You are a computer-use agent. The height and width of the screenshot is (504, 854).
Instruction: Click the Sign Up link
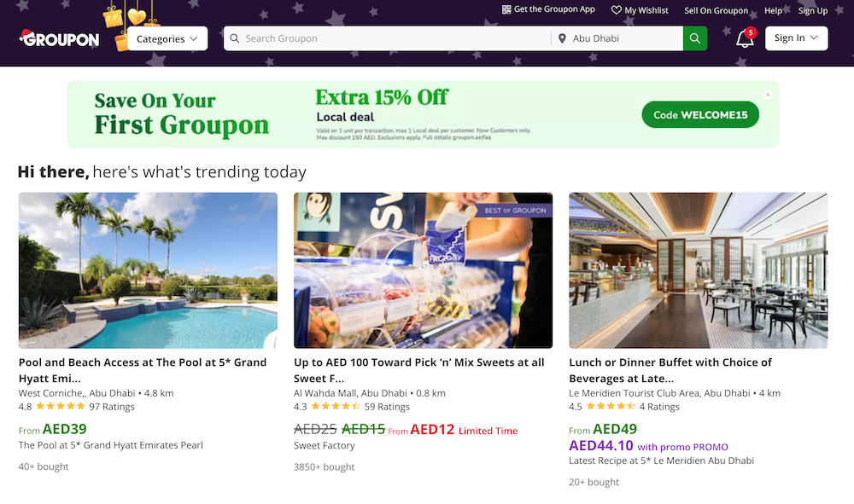(813, 10)
